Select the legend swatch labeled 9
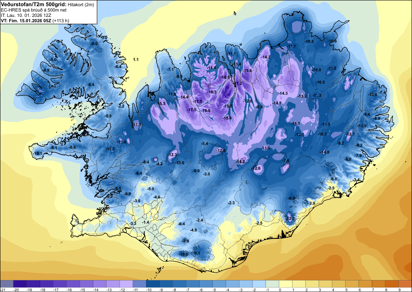Image resolution: width=412 pixels, height=292 pixels. tap(405, 284)
